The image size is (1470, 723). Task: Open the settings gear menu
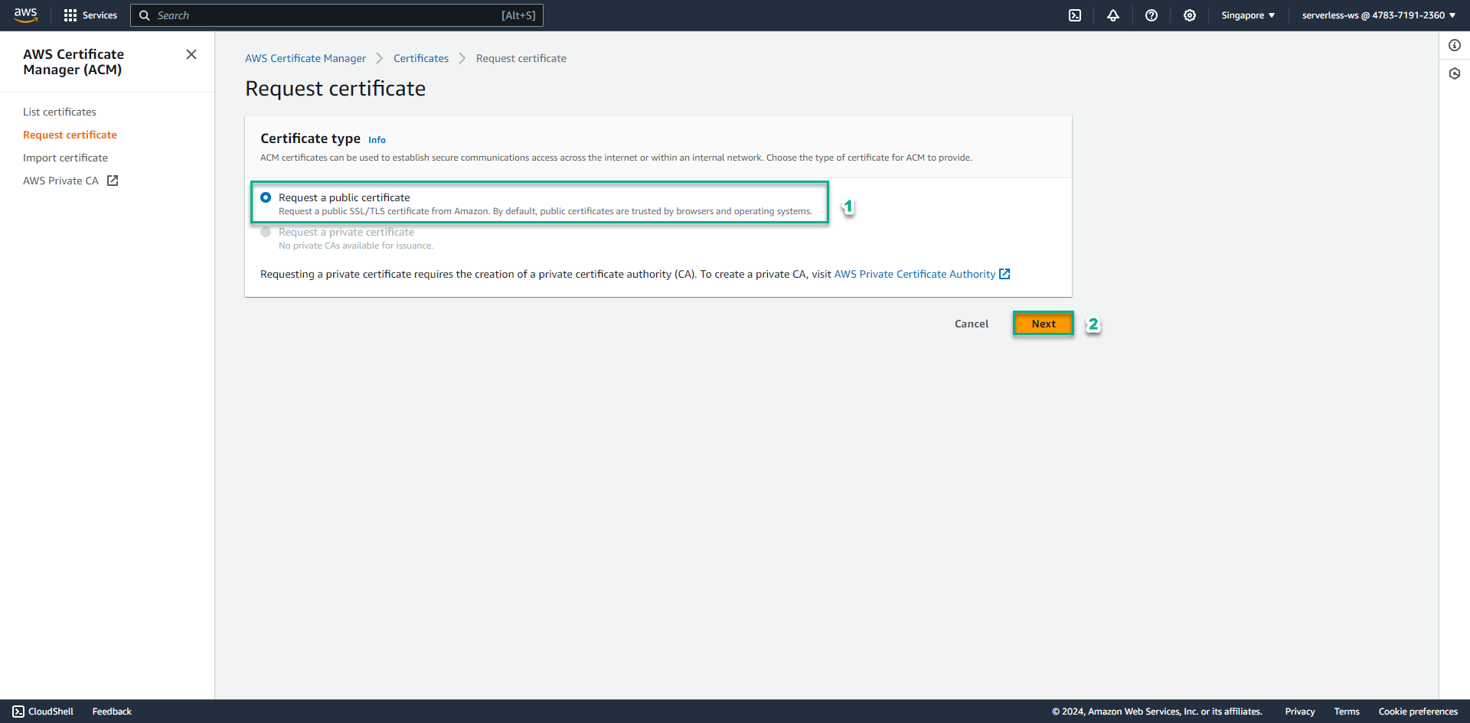pyautogui.click(x=1190, y=15)
